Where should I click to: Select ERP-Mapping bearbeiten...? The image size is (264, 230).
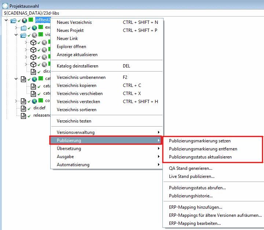[195, 223]
